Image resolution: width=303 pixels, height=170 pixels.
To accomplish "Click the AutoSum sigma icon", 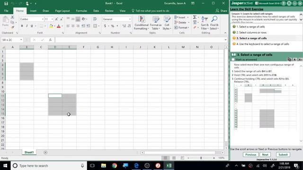I will (195, 17).
